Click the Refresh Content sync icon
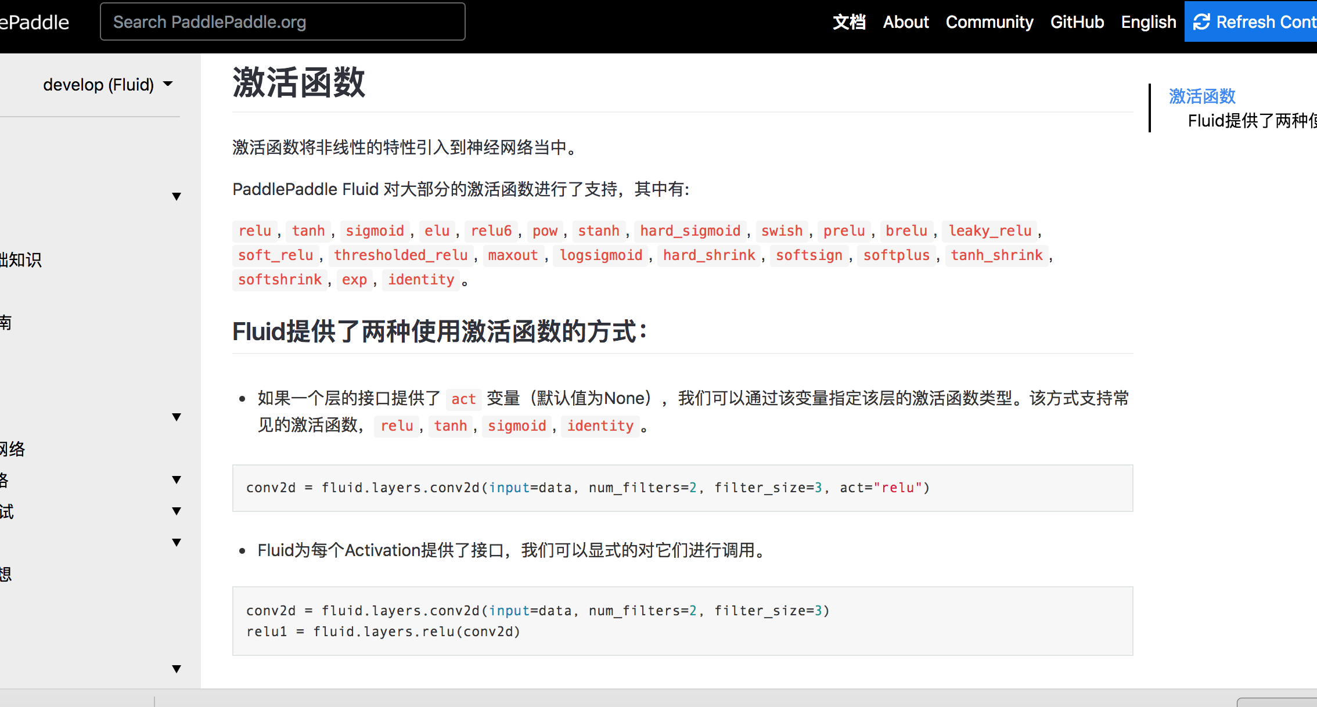The width and height of the screenshot is (1317, 707). (x=1201, y=22)
